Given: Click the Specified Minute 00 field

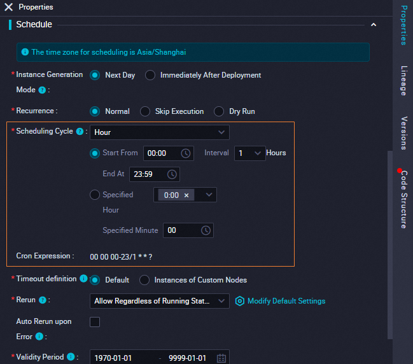Looking at the screenshot, I should [188, 230].
